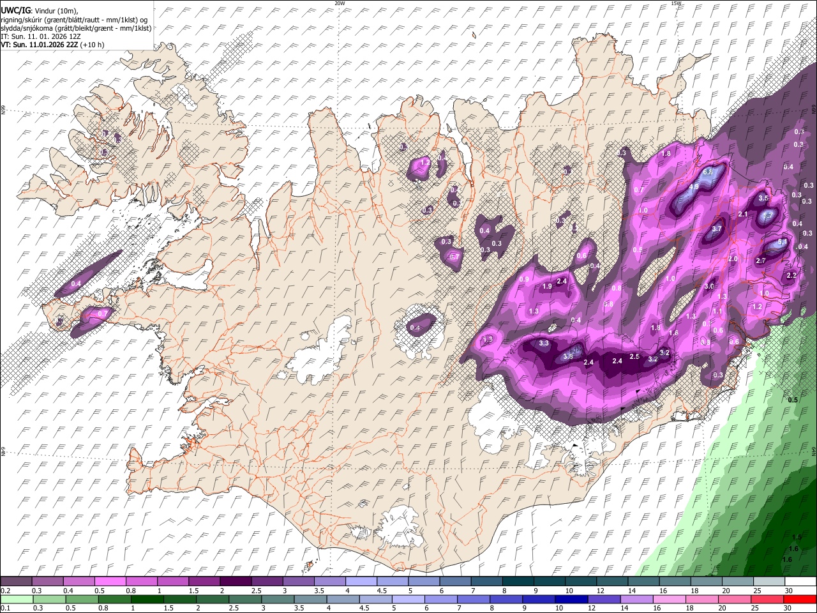Click pale grey upper-scale swatch between 25 and 30

click(x=768, y=582)
